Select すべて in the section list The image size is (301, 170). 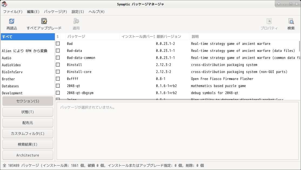coord(28,37)
